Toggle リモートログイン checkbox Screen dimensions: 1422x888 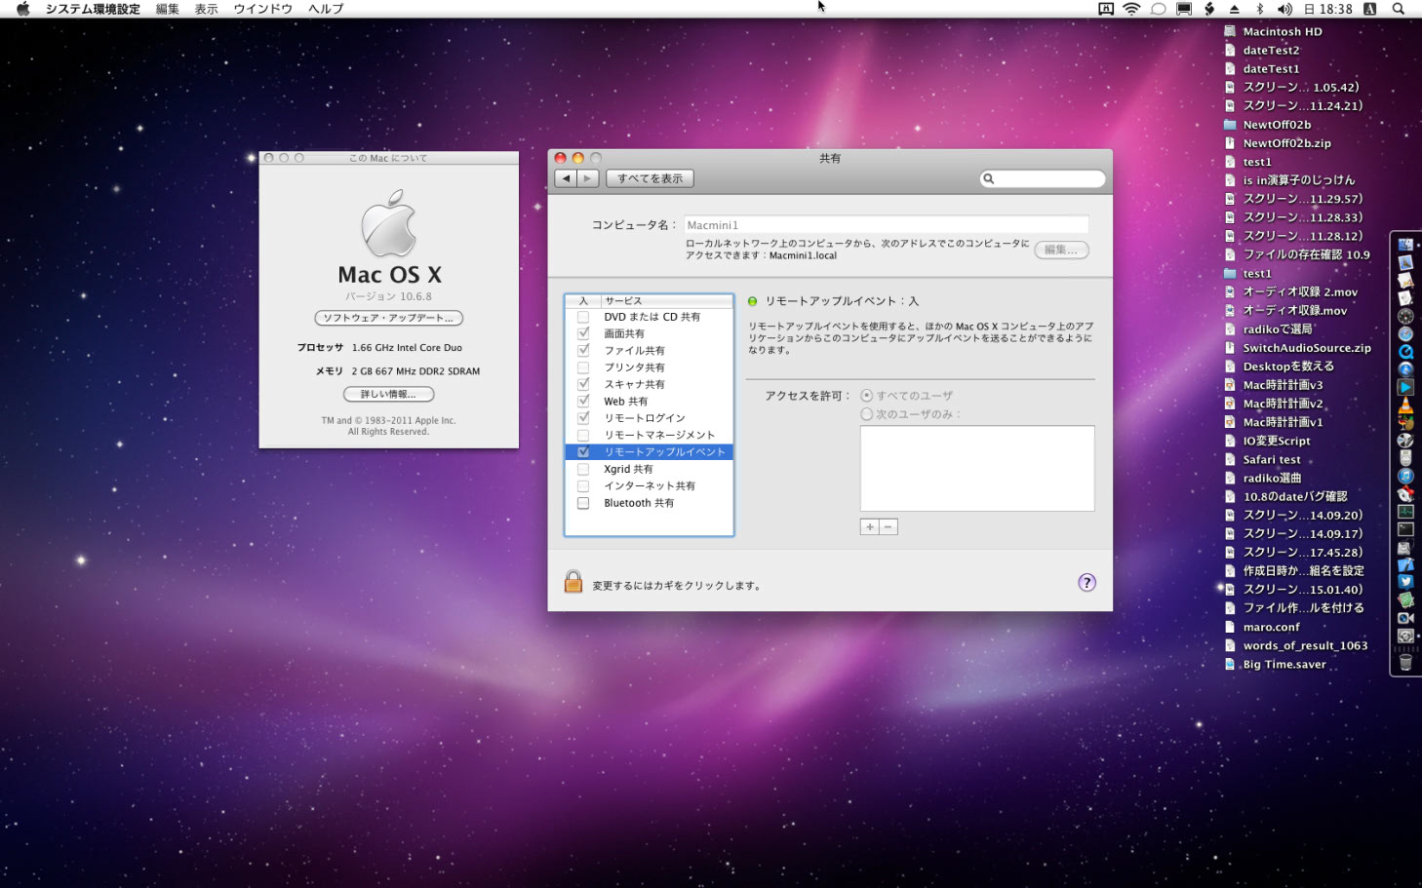click(583, 418)
